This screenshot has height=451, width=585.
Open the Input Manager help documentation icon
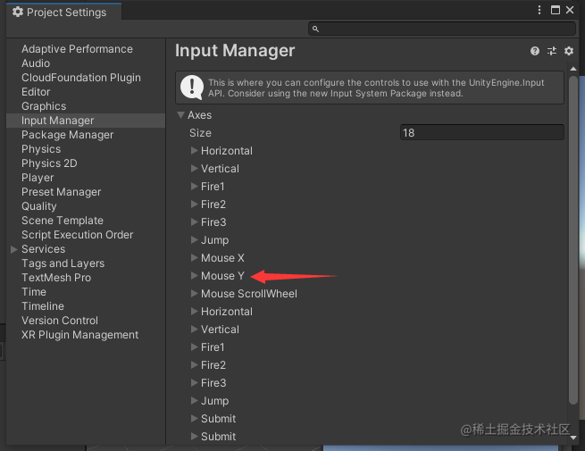(x=535, y=52)
